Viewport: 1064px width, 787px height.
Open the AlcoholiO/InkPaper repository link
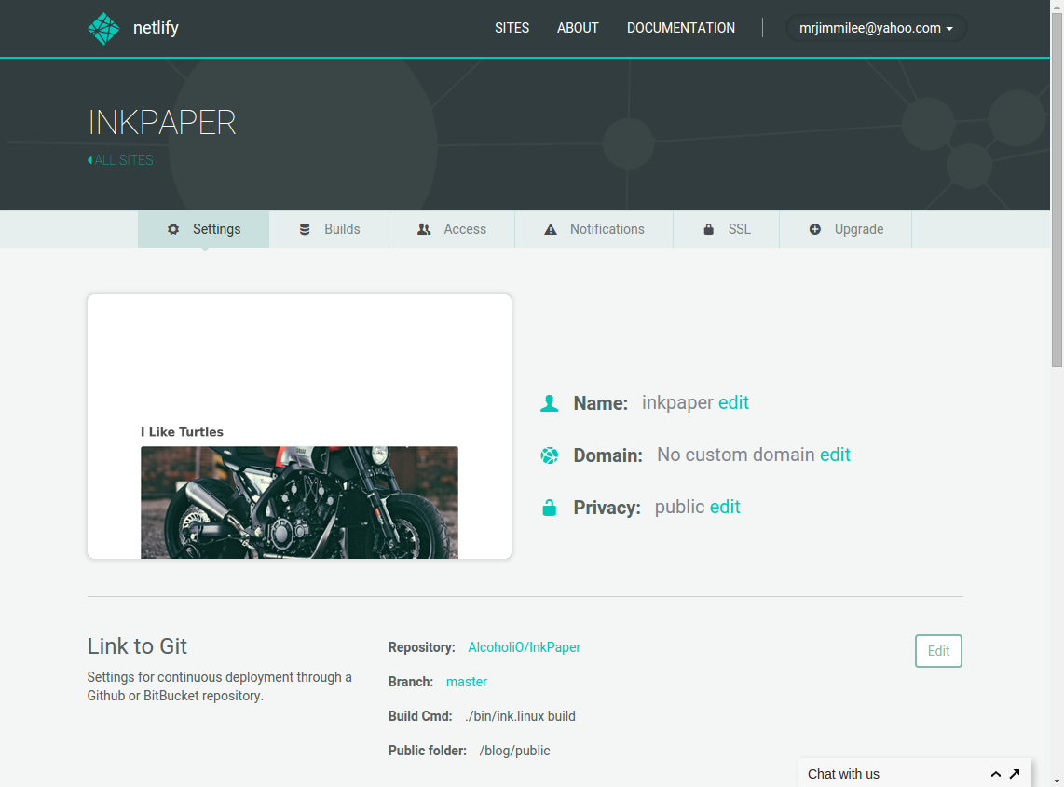[524, 647]
